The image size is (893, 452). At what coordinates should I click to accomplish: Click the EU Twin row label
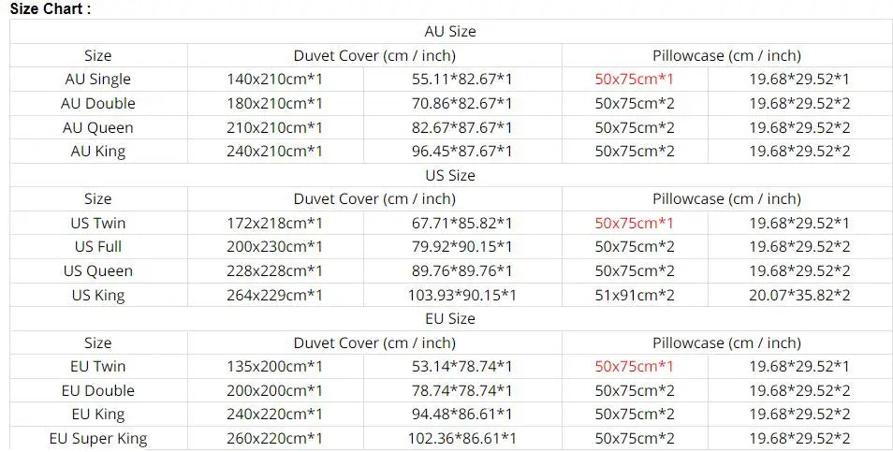(98, 367)
